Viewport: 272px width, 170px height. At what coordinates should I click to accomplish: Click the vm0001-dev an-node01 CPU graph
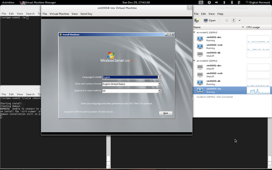coord(258,39)
